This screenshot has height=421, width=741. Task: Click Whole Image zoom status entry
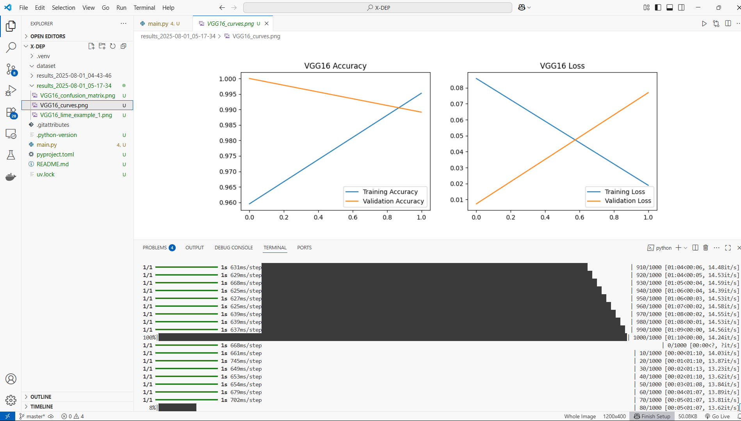tap(580, 416)
